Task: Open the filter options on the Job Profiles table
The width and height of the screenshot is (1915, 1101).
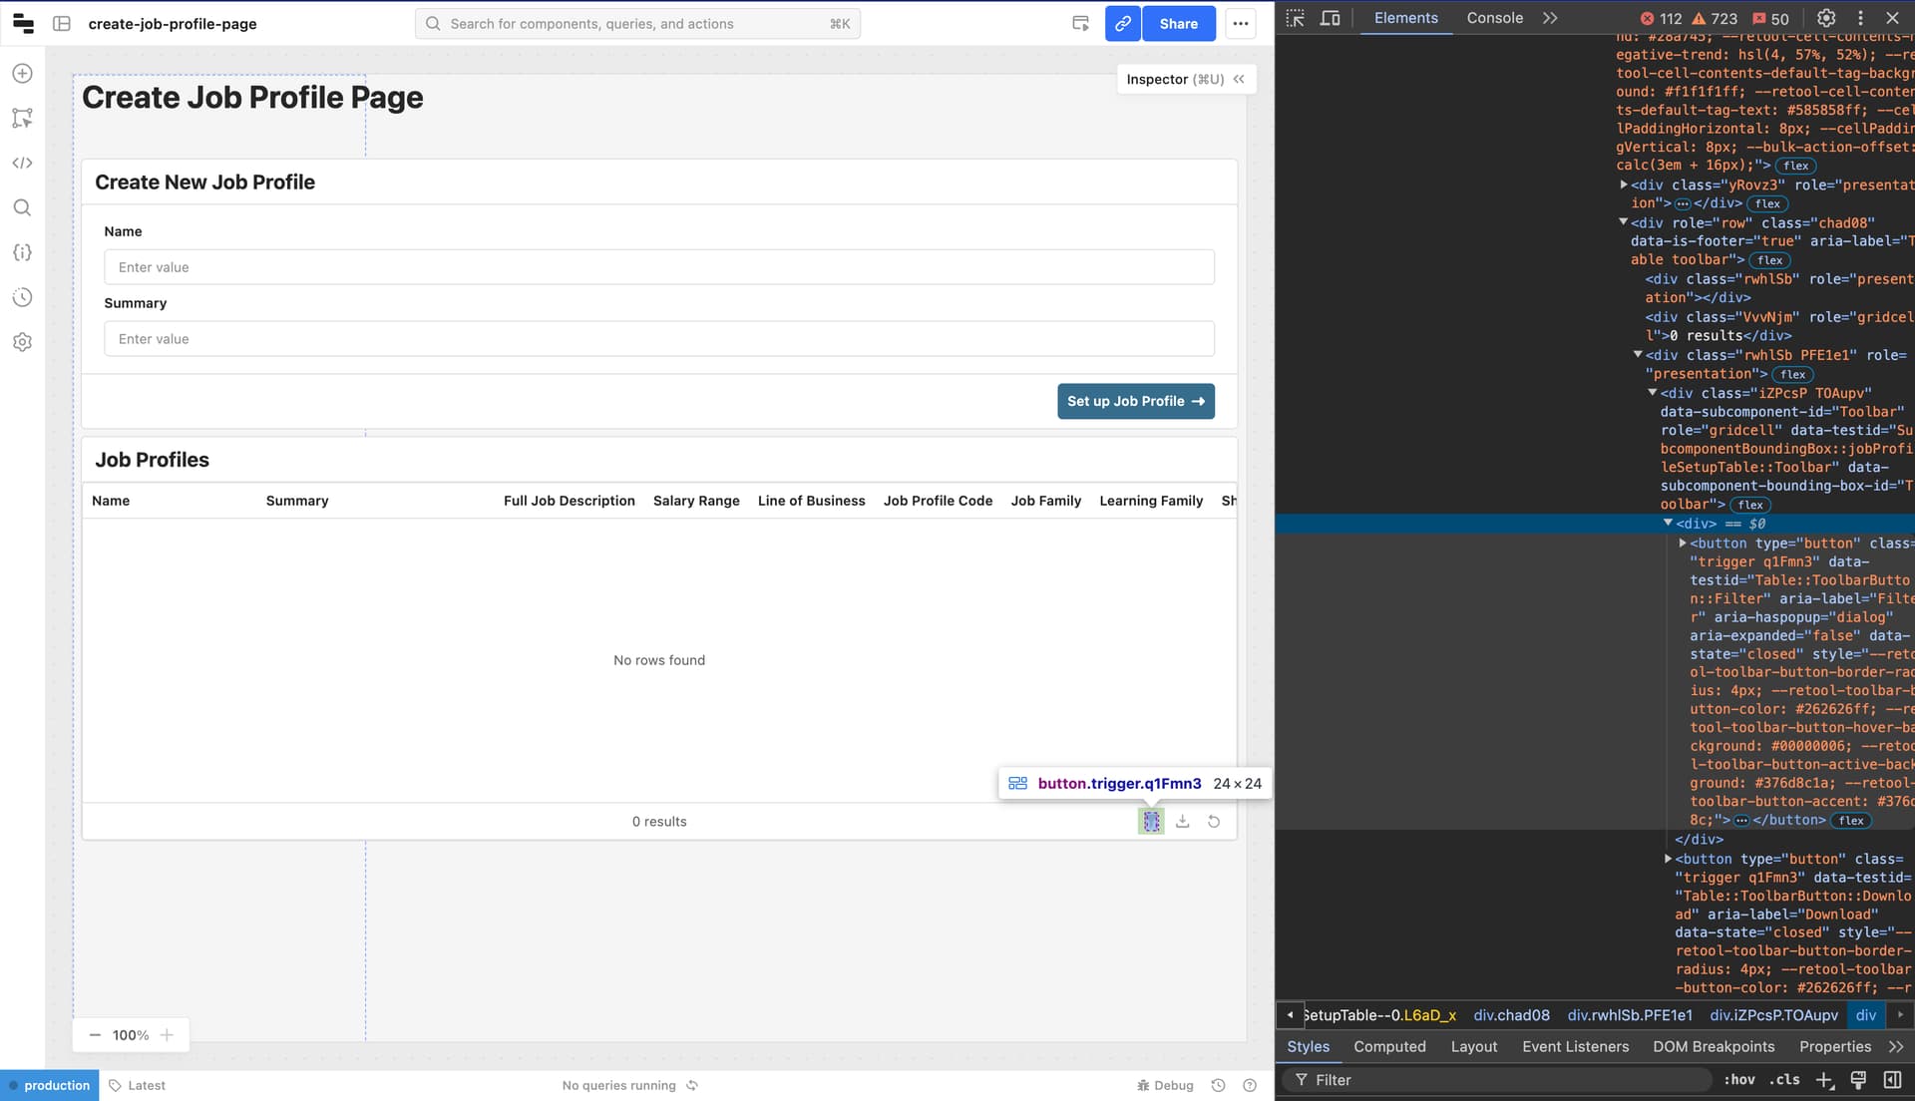Action: click(x=1151, y=821)
